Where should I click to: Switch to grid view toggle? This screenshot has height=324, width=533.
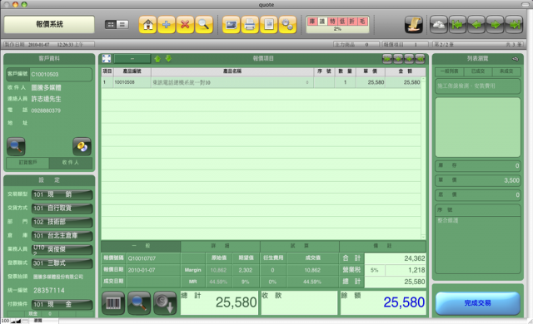[x=111, y=24]
